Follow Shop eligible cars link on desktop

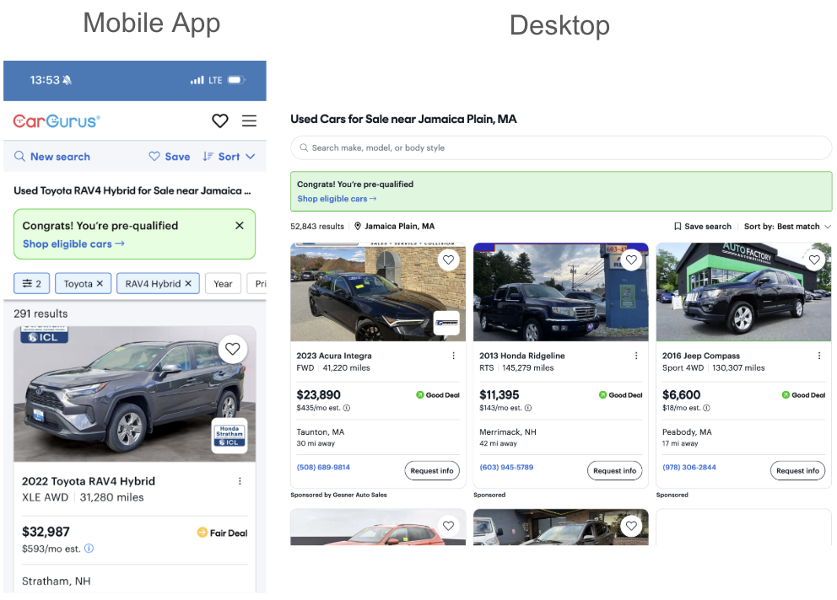[x=337, y=198]
